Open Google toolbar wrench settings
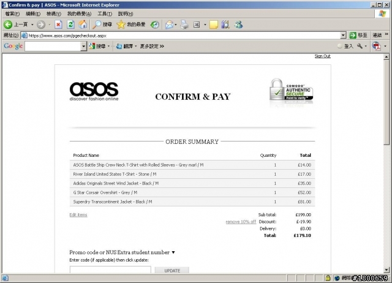This screenshot has height=283, width=392. (x=360, y=46)
